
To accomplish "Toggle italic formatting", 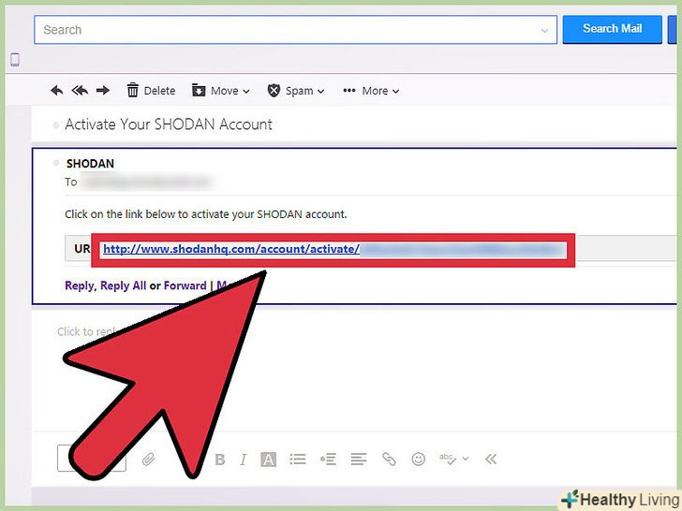I will tap(244, 460).
